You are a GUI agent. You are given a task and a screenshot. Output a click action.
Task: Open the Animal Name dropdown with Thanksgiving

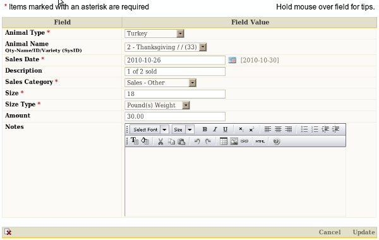point(165,47)
